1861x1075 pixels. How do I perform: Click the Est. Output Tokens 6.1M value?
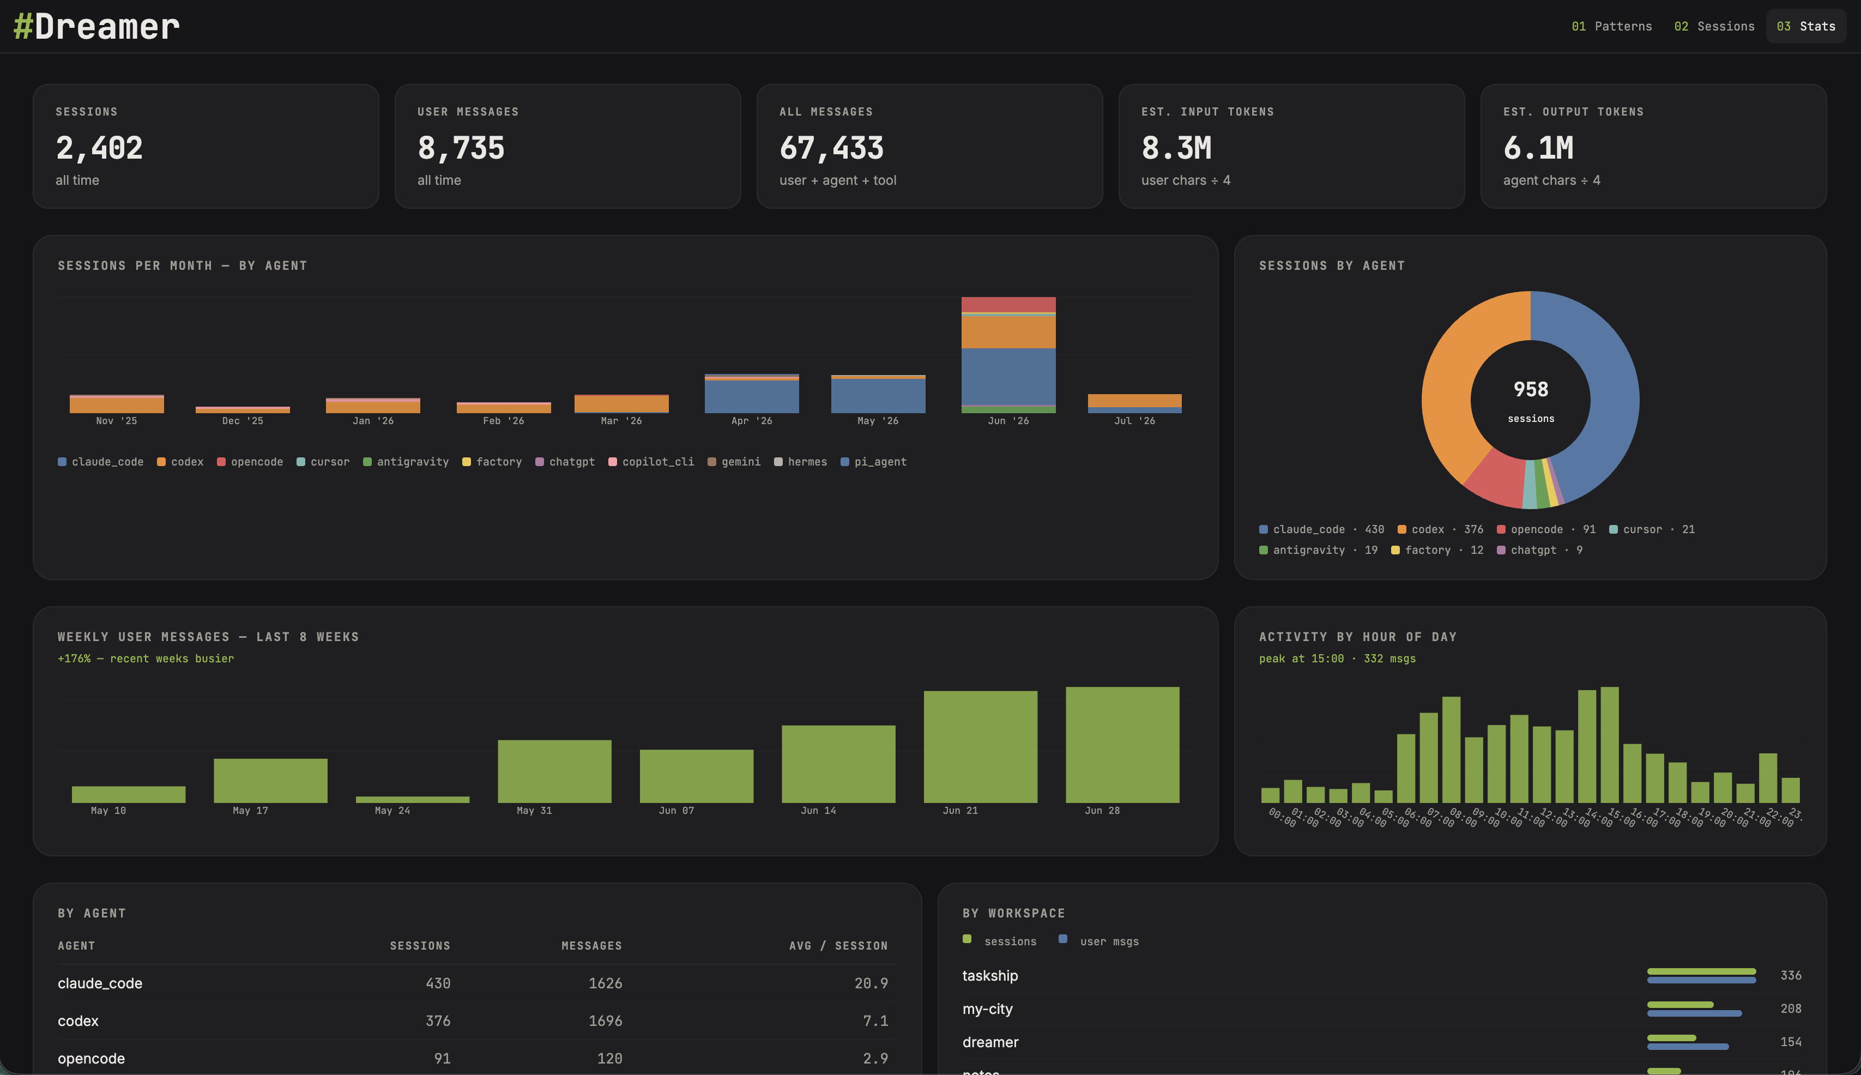coord(1538,148)
